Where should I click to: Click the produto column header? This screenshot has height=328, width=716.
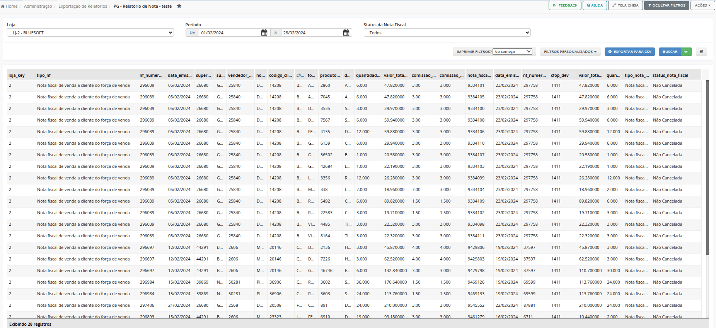pos(330,75)
